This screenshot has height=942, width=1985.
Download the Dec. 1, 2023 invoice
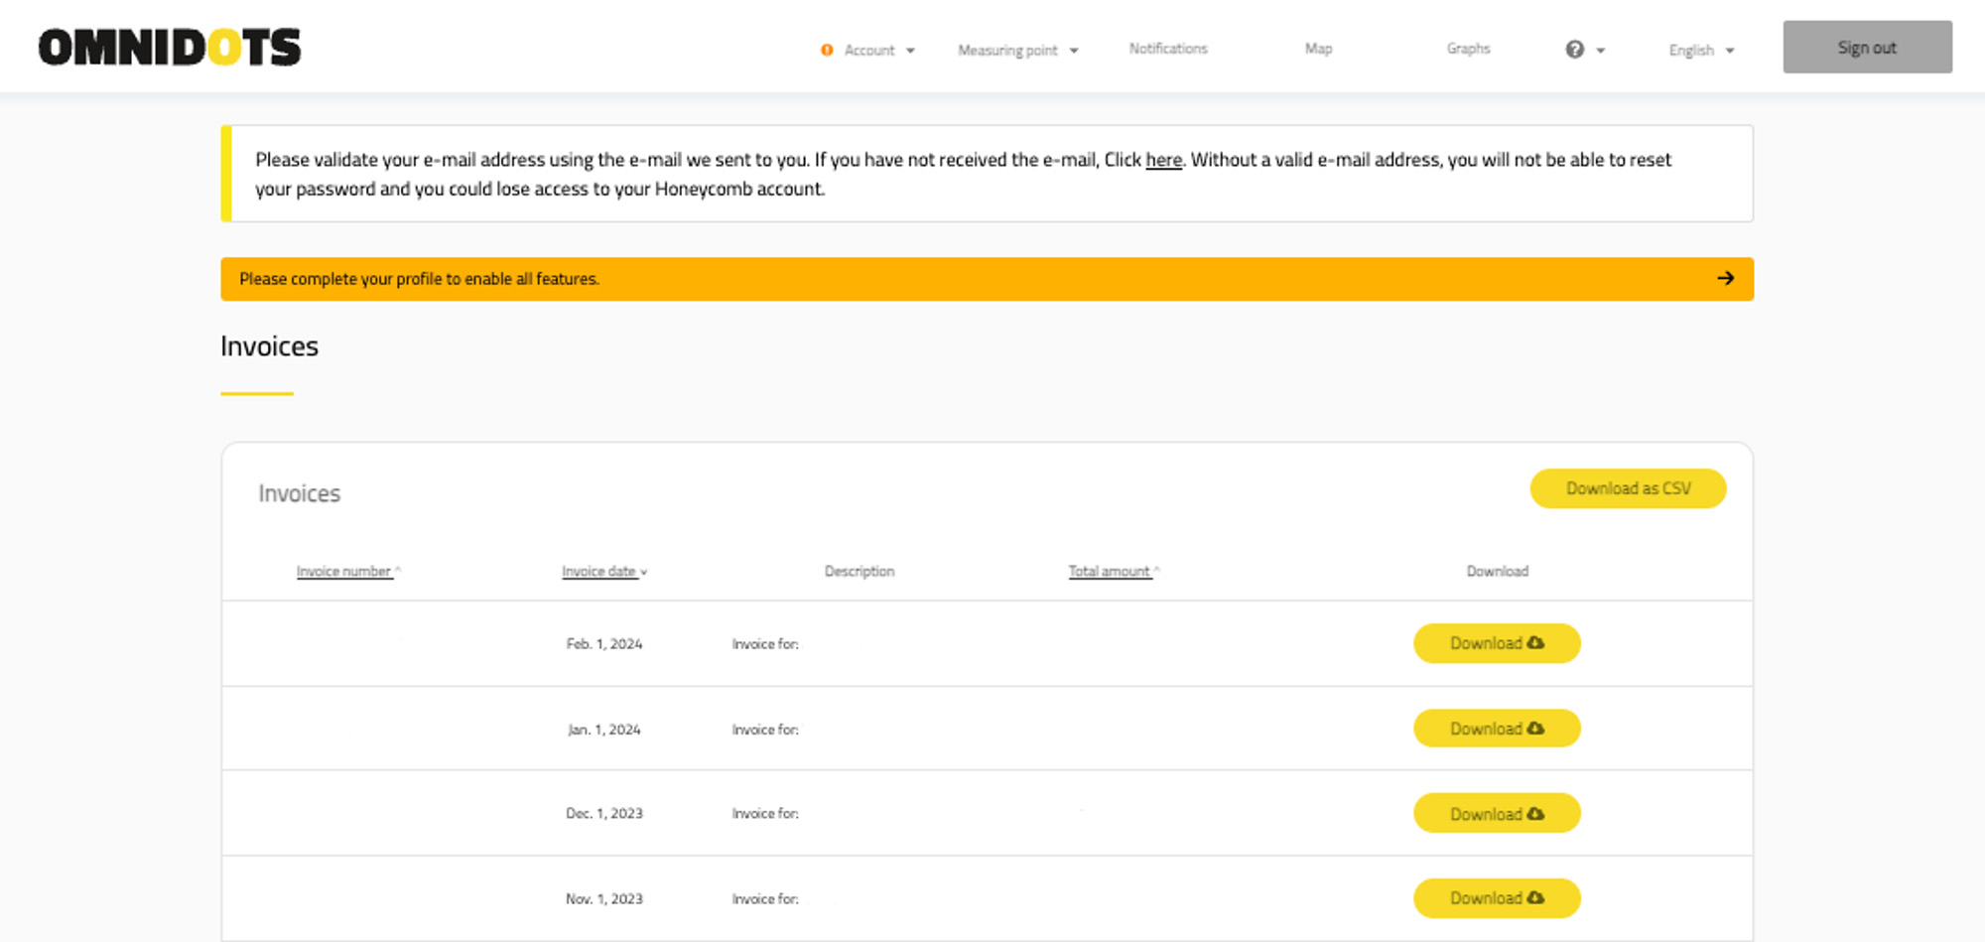click(x=1496, y=814)
